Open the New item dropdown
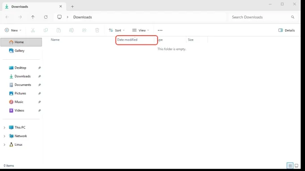The height and width of the screenshot is (171, 305). pyautogui.click(x=13, y=30)
